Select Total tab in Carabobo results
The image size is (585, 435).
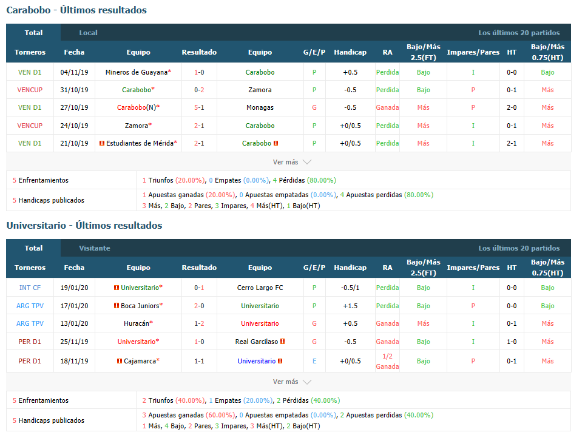pyautogui.click(x=33, y=33)
